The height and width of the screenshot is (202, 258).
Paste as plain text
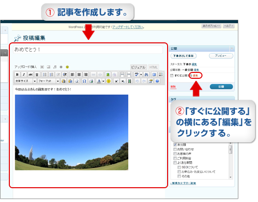coord(63,81)
